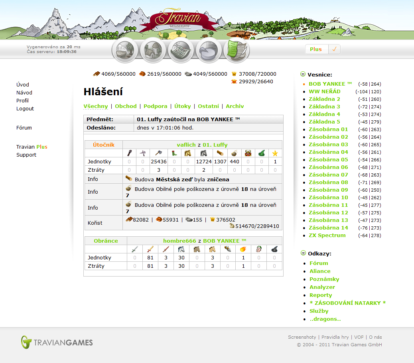Click the carry capacity bag icon beside 514670/2289410
The width and height of the screenshot is (414, 363).
(x=232, y=226)
